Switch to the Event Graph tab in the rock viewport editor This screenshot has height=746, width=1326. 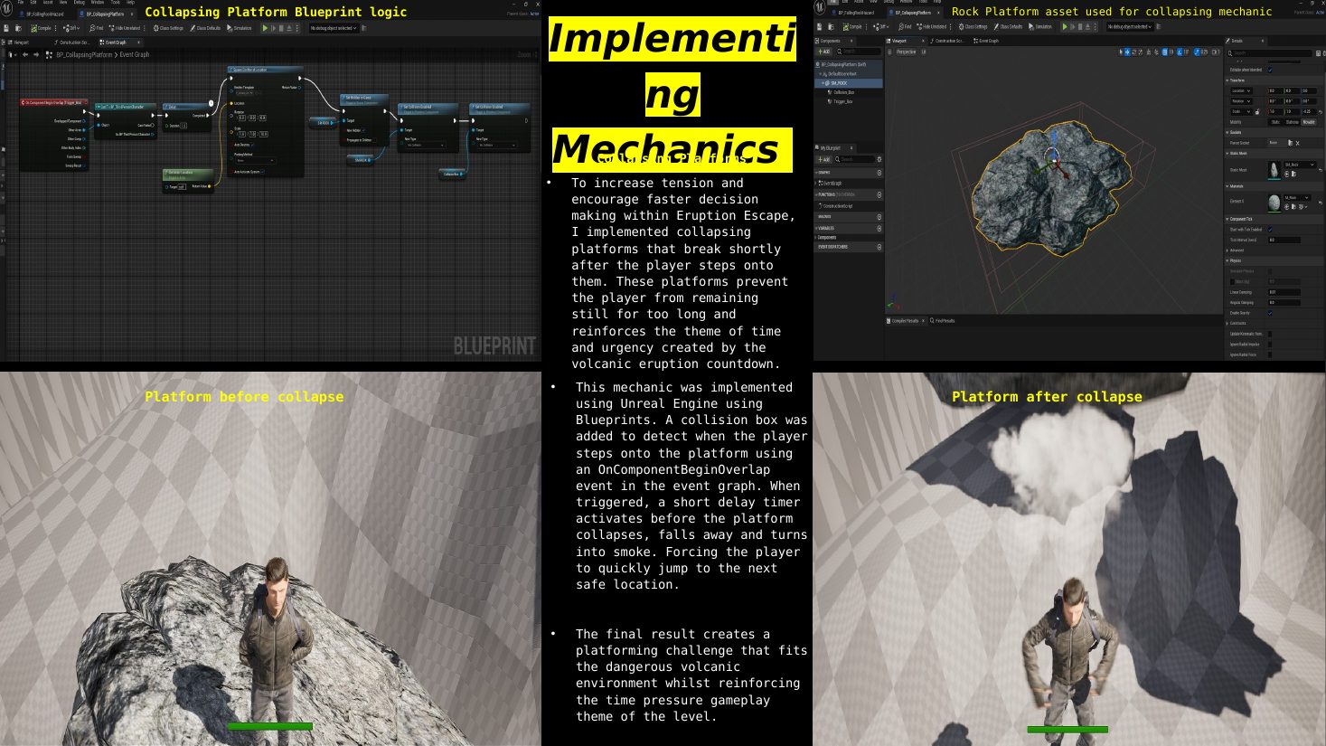[985, 41]
